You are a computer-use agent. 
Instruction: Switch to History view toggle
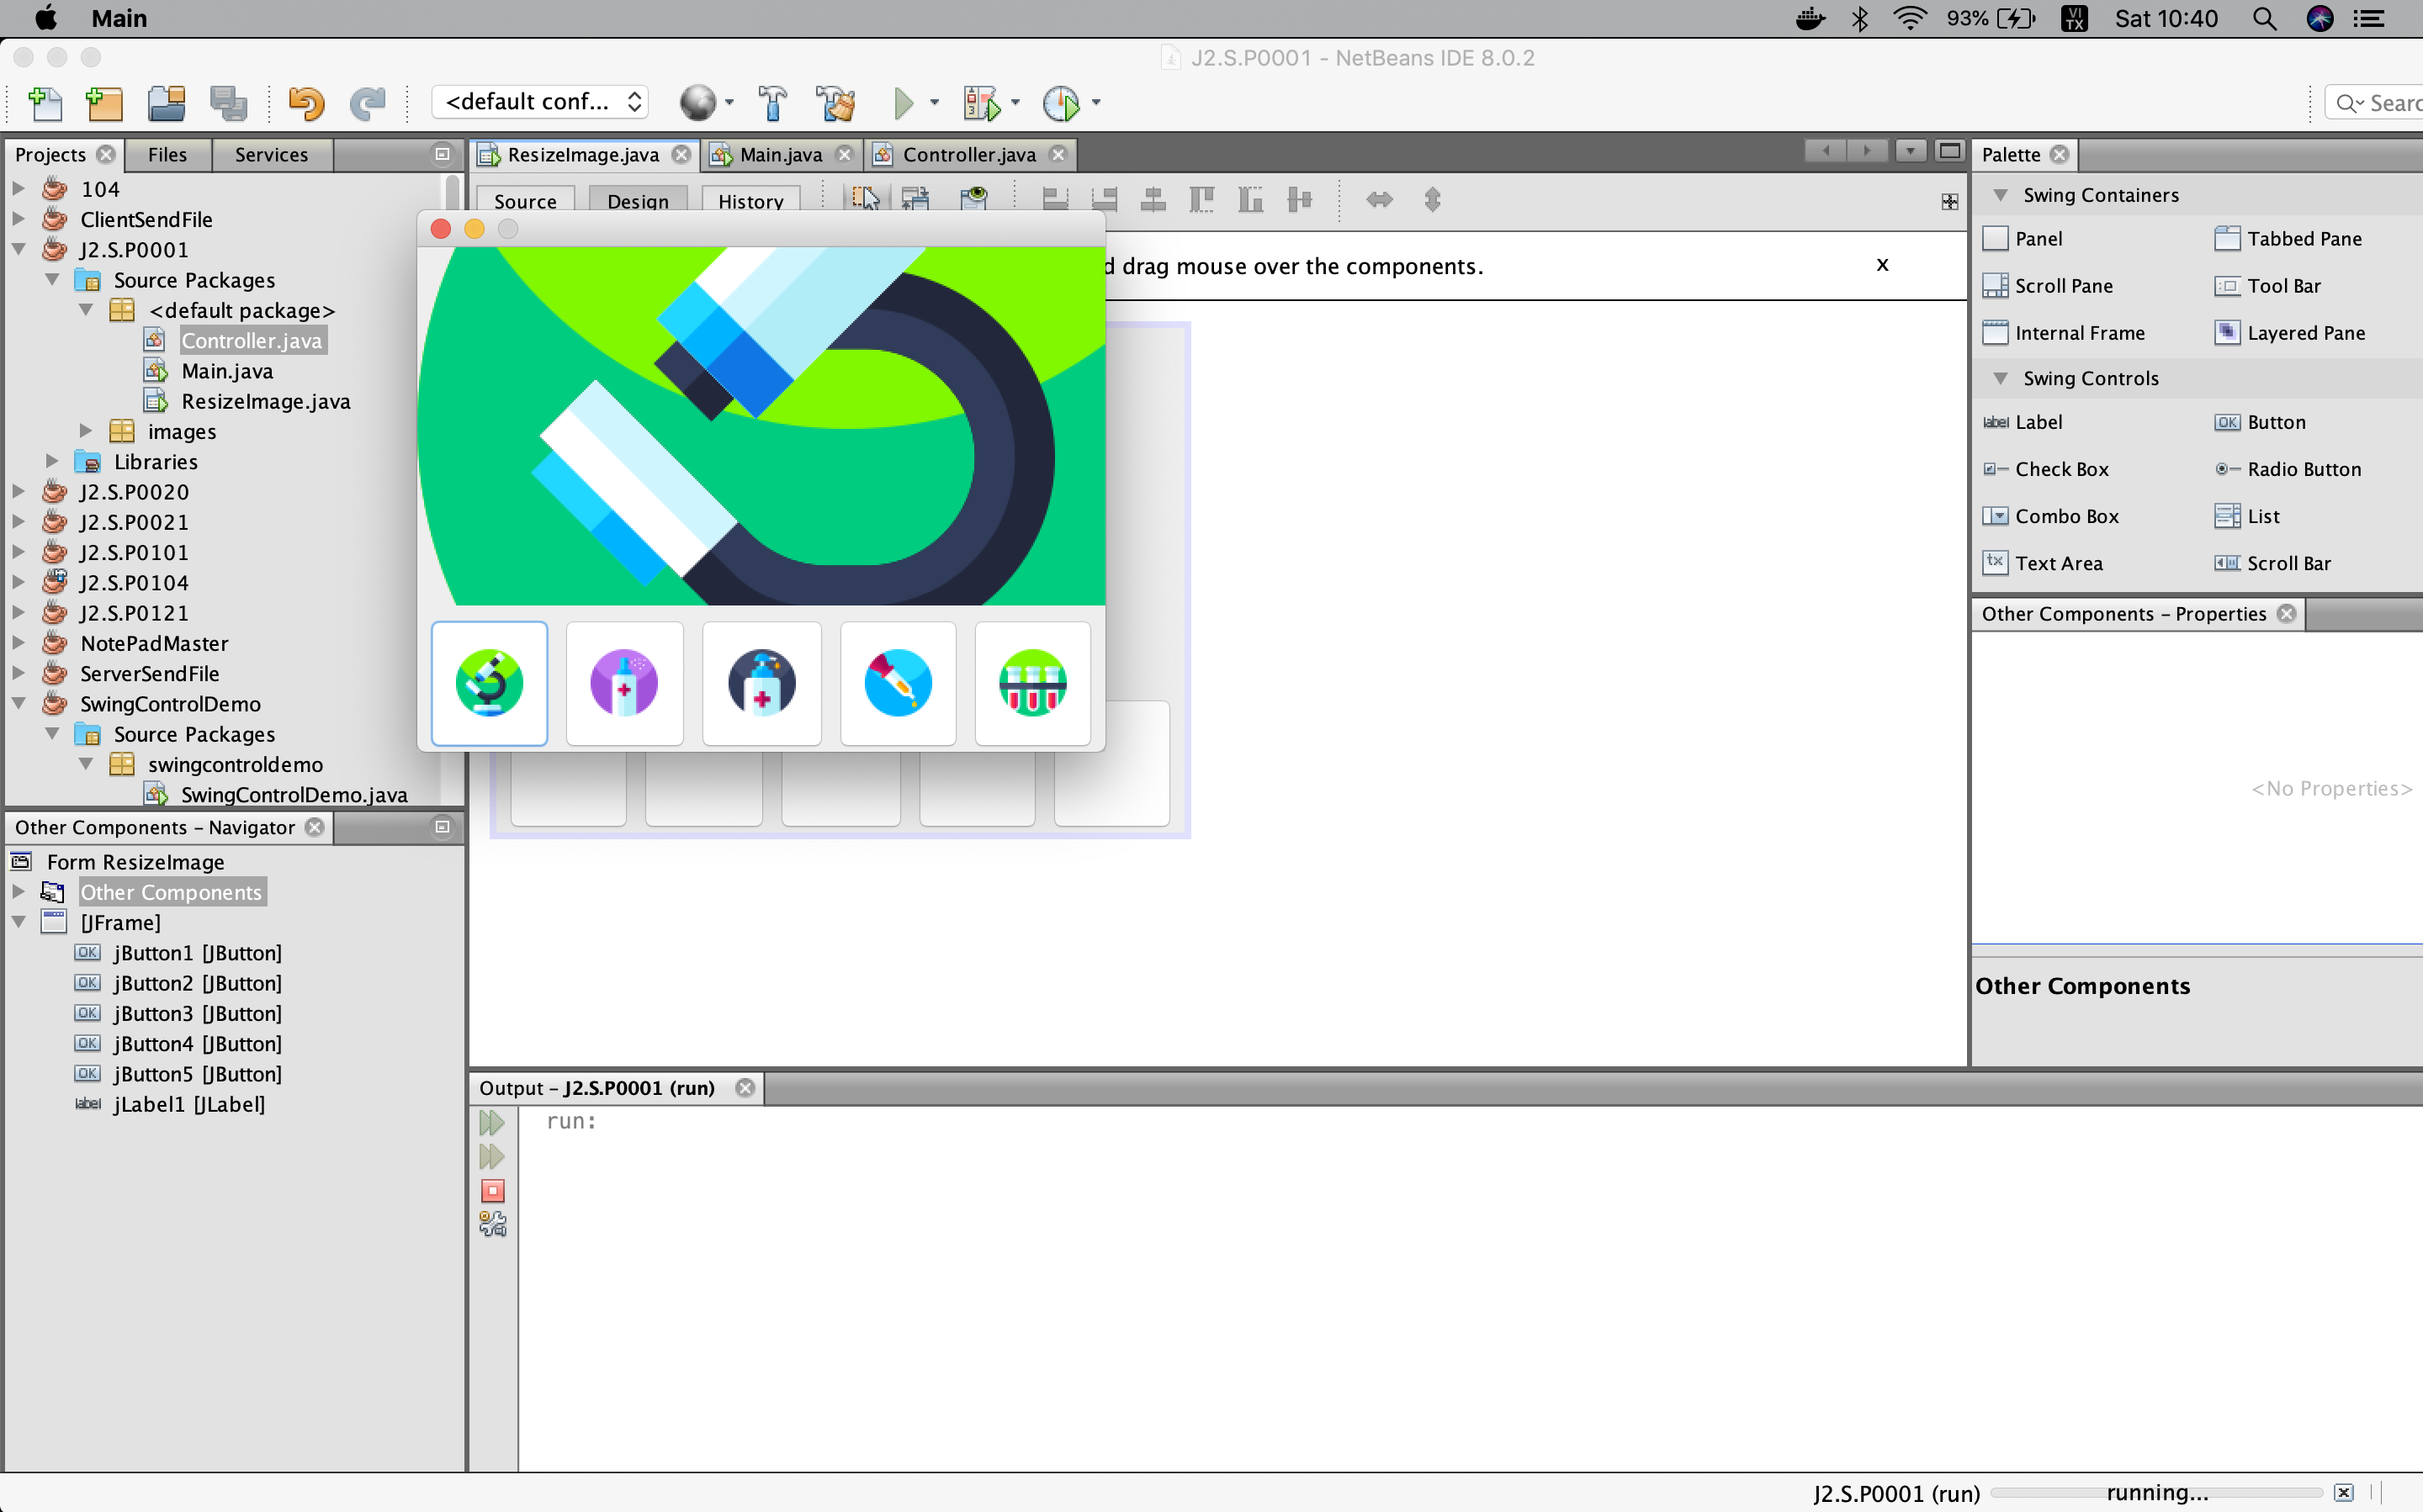(x=750, y=201)
